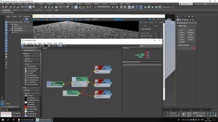The width and height of the screenshot is (218, 122).
Task: Activate the Select and Move tool
Action: pos(45,7)
